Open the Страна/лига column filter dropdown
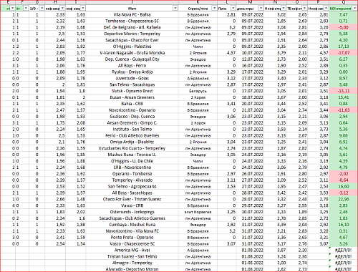 (x=214, y=9)
